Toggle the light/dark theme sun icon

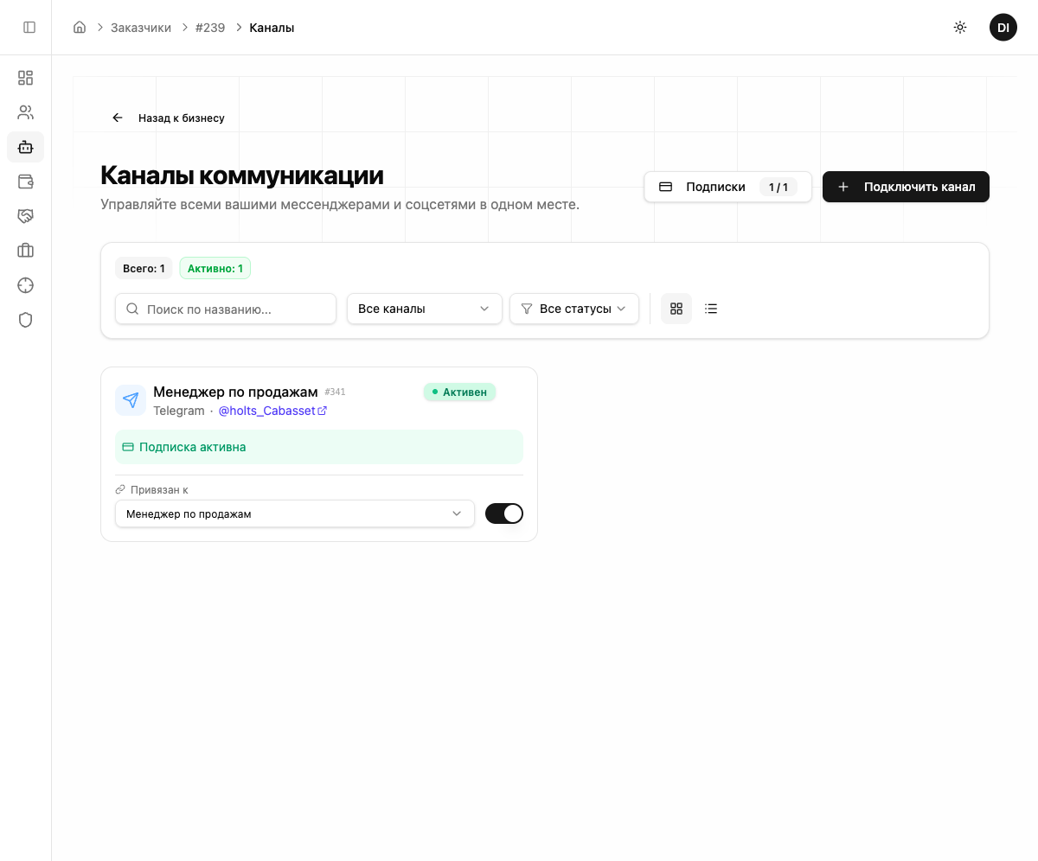(960, 28)
